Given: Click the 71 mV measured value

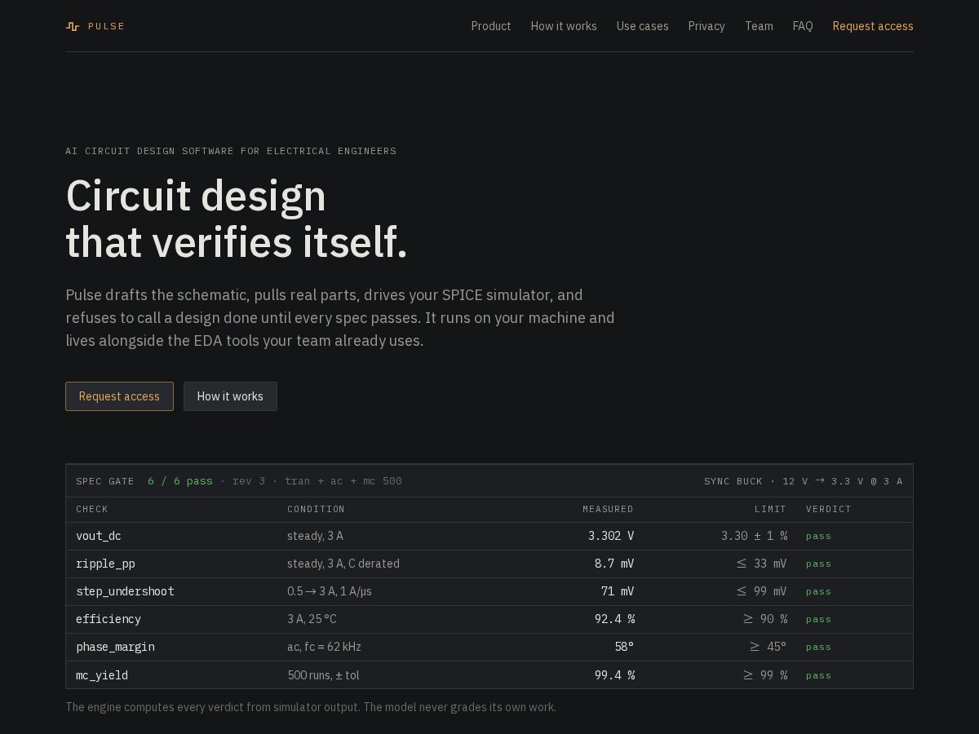Looking at the screenshot, I should click(x=618, y=591).
